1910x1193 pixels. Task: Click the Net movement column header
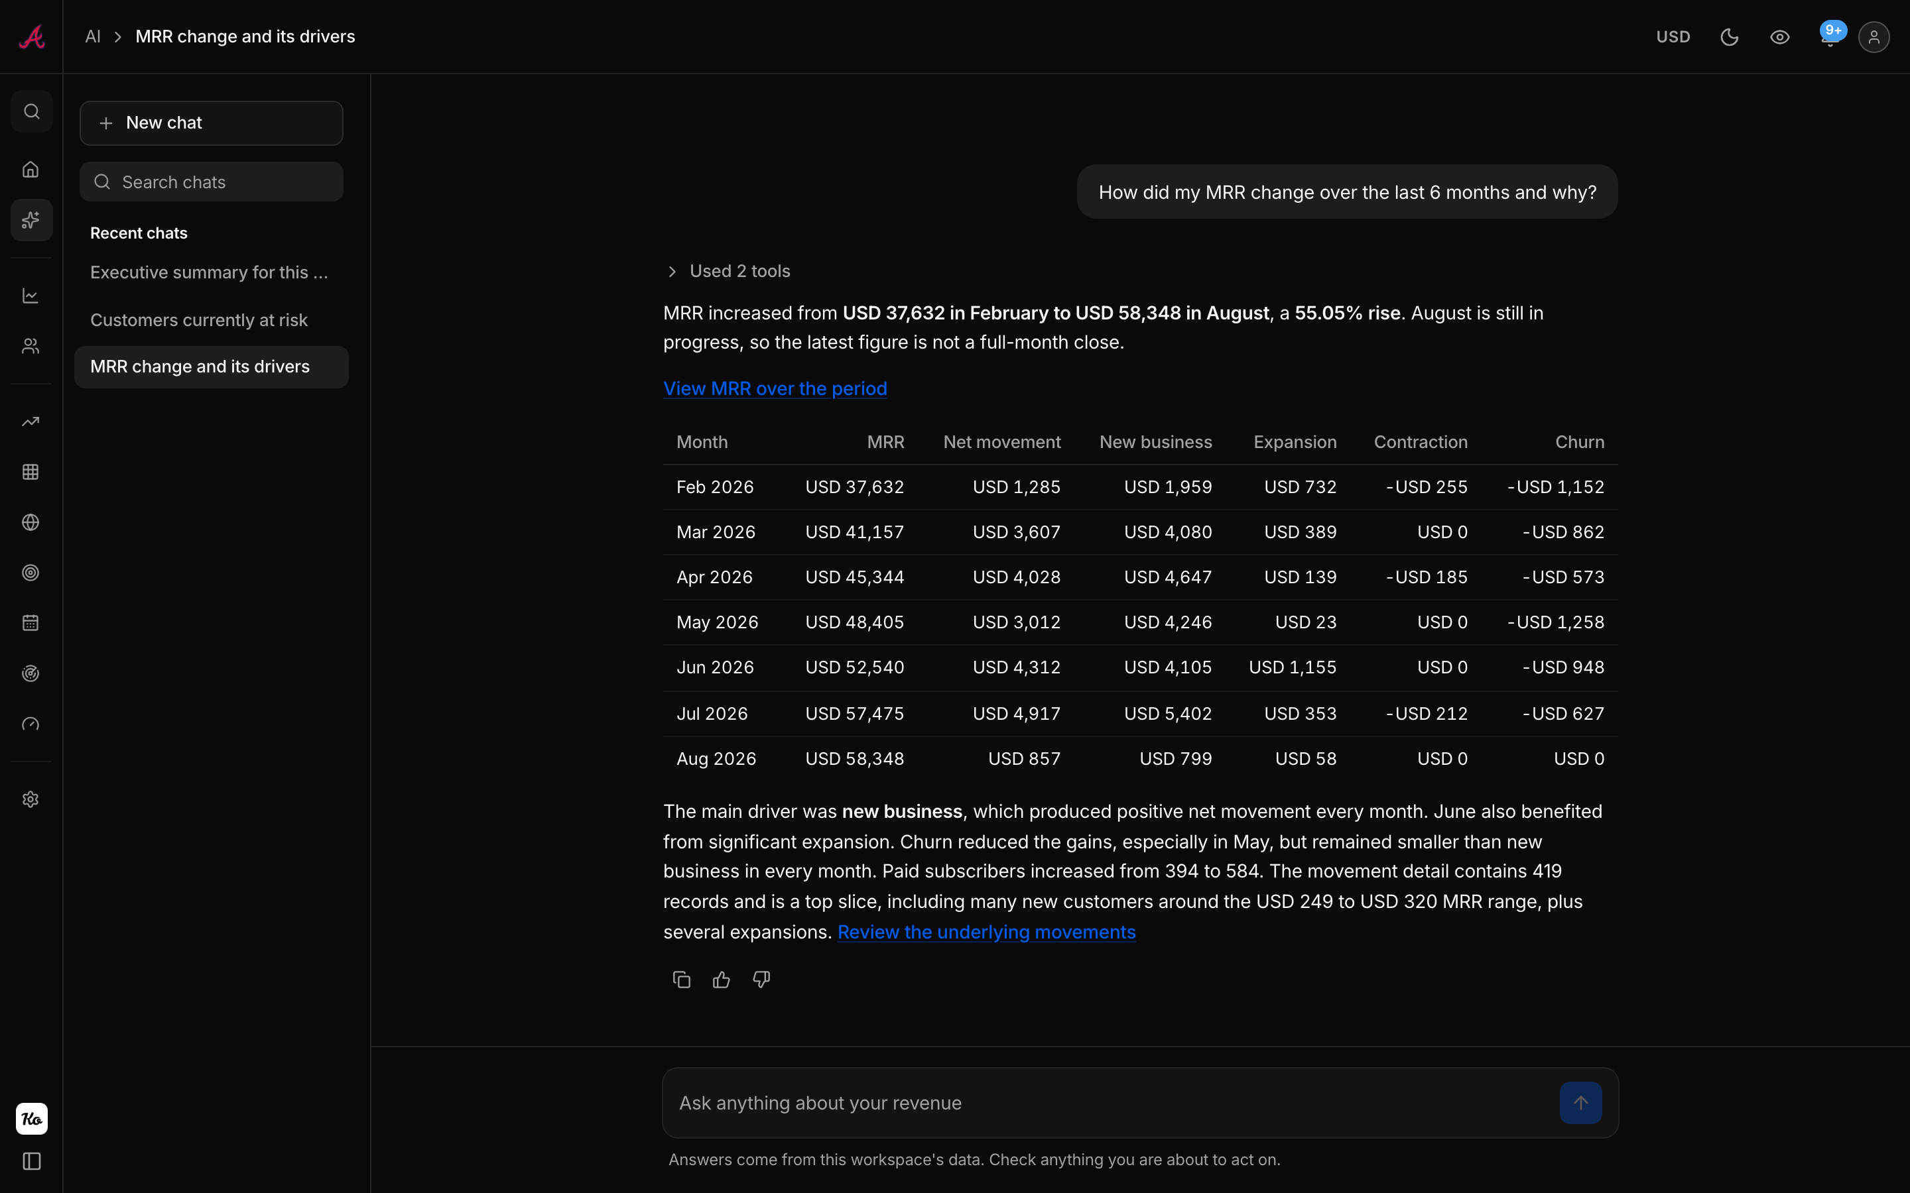coord(1001,443)
